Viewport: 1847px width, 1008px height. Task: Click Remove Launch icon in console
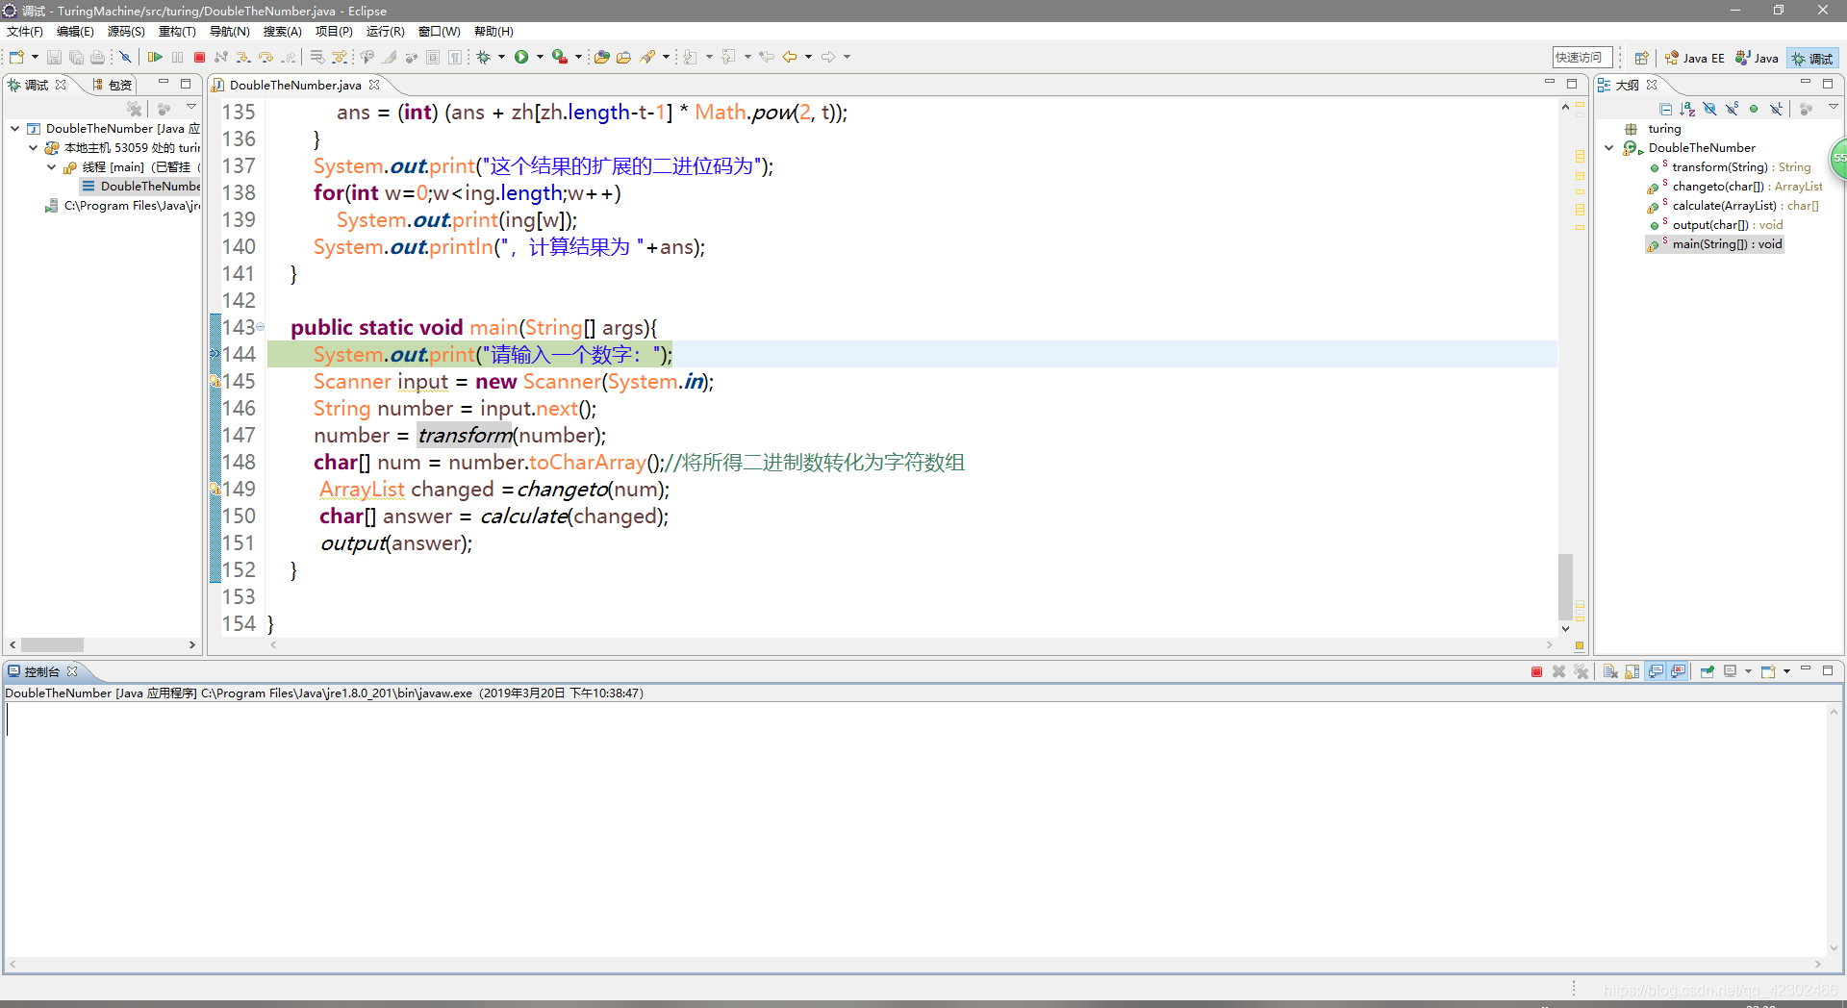pos(1558,671)
